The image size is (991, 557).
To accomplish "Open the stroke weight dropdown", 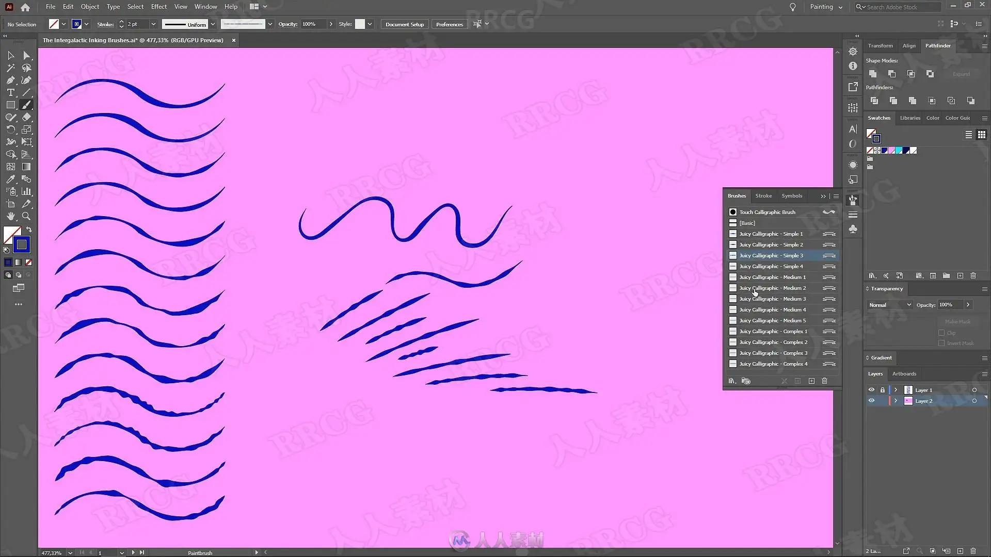I will [153, 24].
